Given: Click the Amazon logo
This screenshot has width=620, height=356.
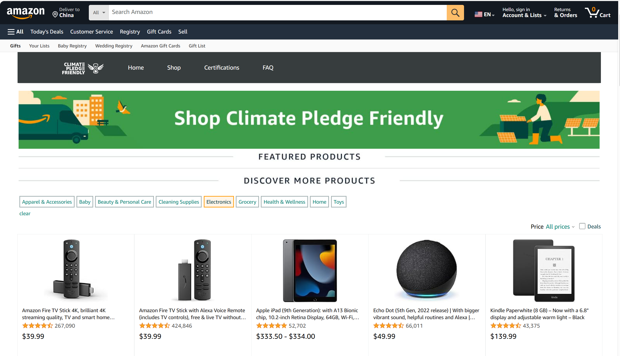Looking at the screenshot, I should (26, 12).
